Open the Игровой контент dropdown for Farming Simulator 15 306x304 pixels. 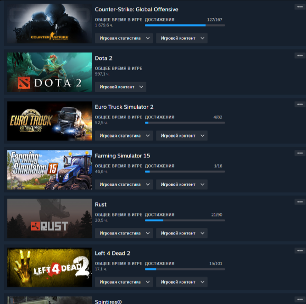[182, 184]
